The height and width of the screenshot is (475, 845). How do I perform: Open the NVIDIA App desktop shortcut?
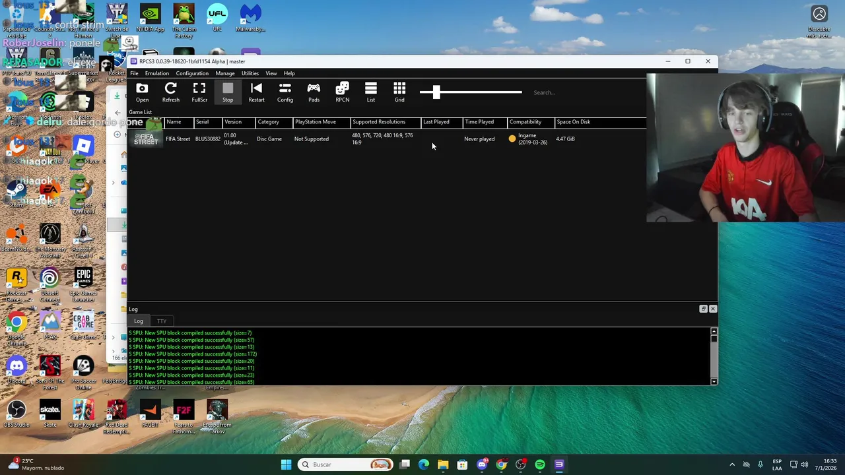point(150,18)
